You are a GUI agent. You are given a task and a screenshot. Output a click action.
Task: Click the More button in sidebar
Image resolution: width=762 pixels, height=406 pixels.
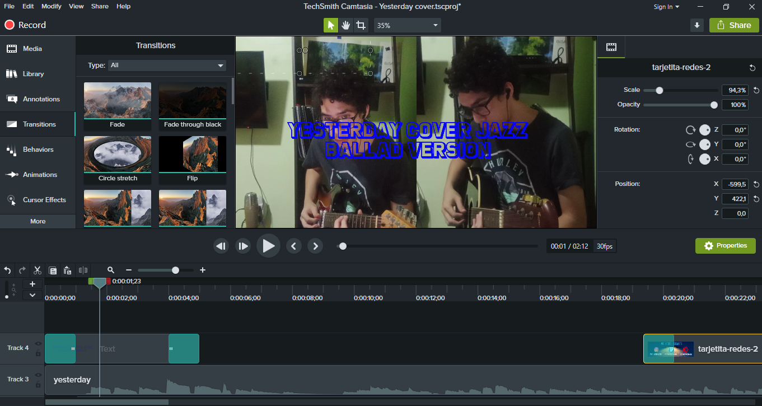tap(38, 221)
